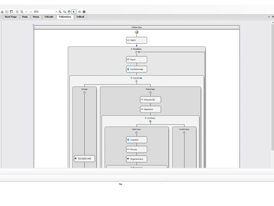Click the loop icon under PętlaBłędu
The image size is (274, 206).
click(x=136, y=52)
